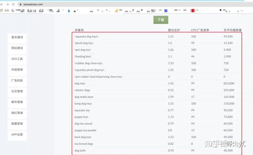The height and width of the screenshot is (155, 253).
Task: Click the 'dog toy sound' keyword
Action: 83,123
